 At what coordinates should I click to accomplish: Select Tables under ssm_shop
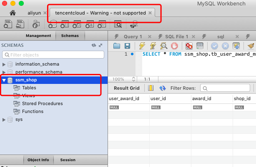point(29,88)
